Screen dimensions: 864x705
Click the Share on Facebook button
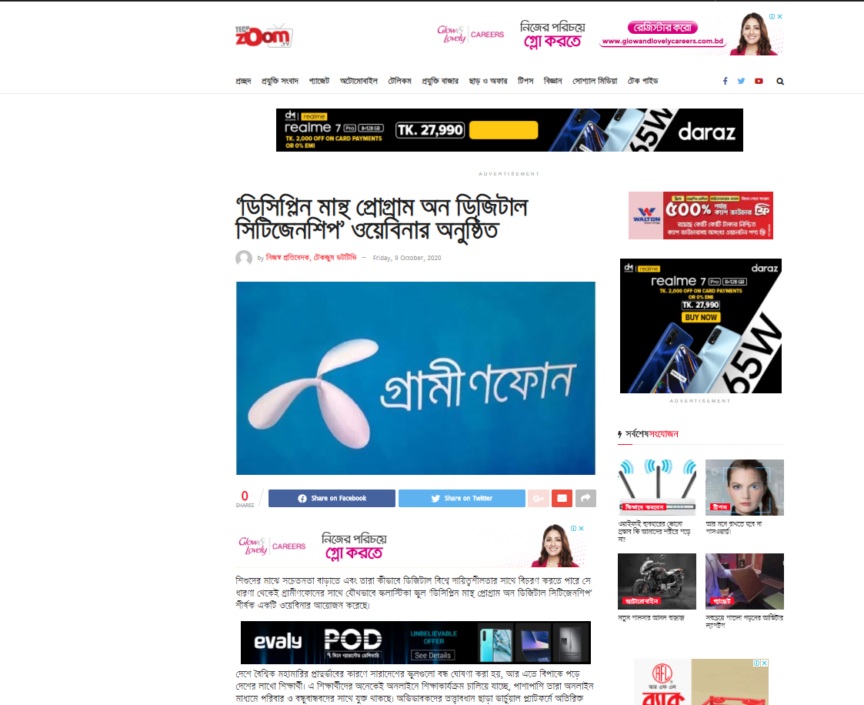point(332,498)
